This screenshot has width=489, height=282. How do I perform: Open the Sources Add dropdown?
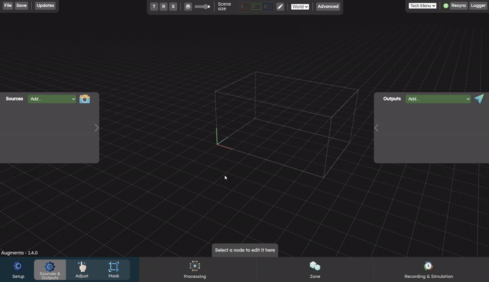coord(52,99)
